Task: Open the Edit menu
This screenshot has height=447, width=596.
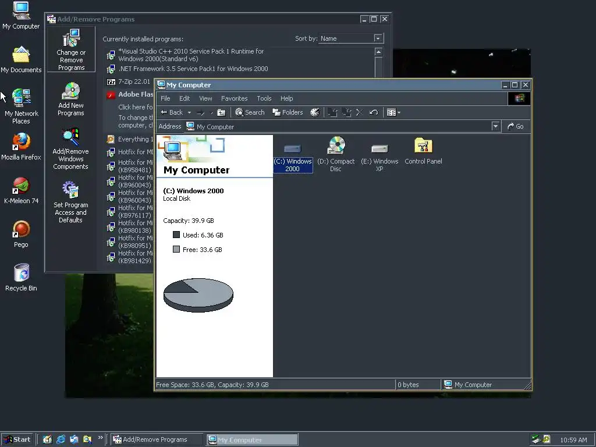Action: 185,98
